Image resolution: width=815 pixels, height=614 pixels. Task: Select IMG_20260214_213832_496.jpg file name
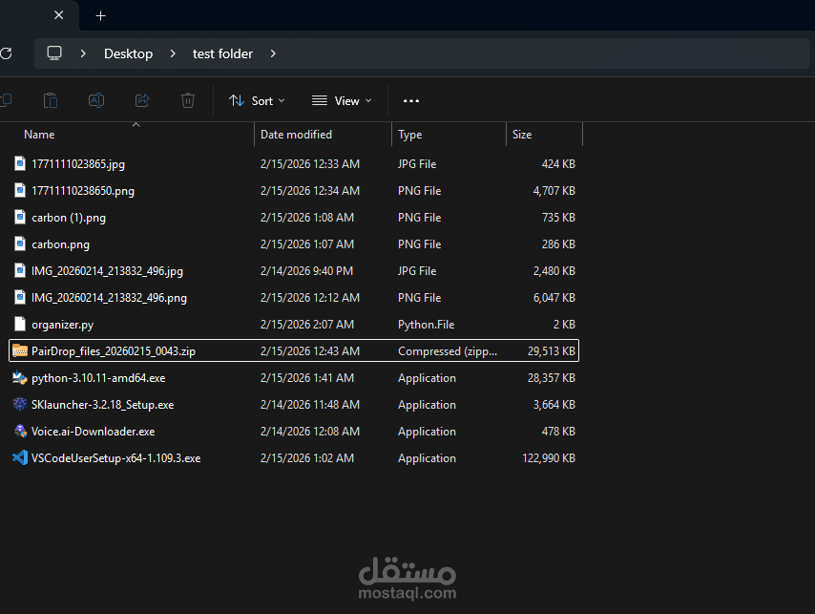click(107, 271)
